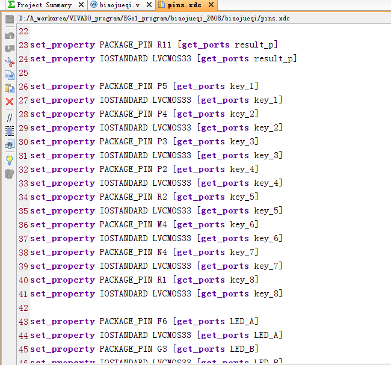Click the Paste clipboard icon
The height and width of the screenshot is (365, 391).
coord(9,88)
